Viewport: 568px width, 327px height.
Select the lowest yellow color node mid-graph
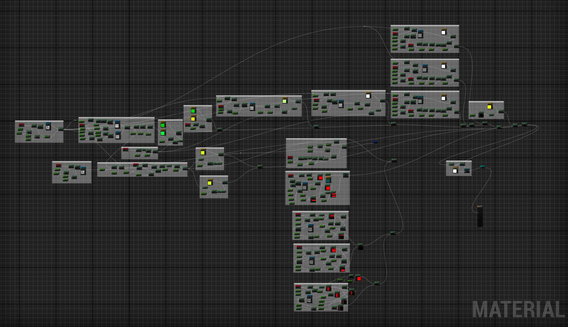pos(210,183)
